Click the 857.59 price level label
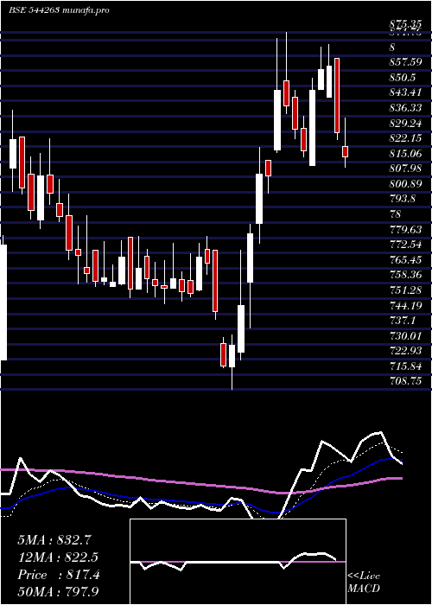 [407, 62]
